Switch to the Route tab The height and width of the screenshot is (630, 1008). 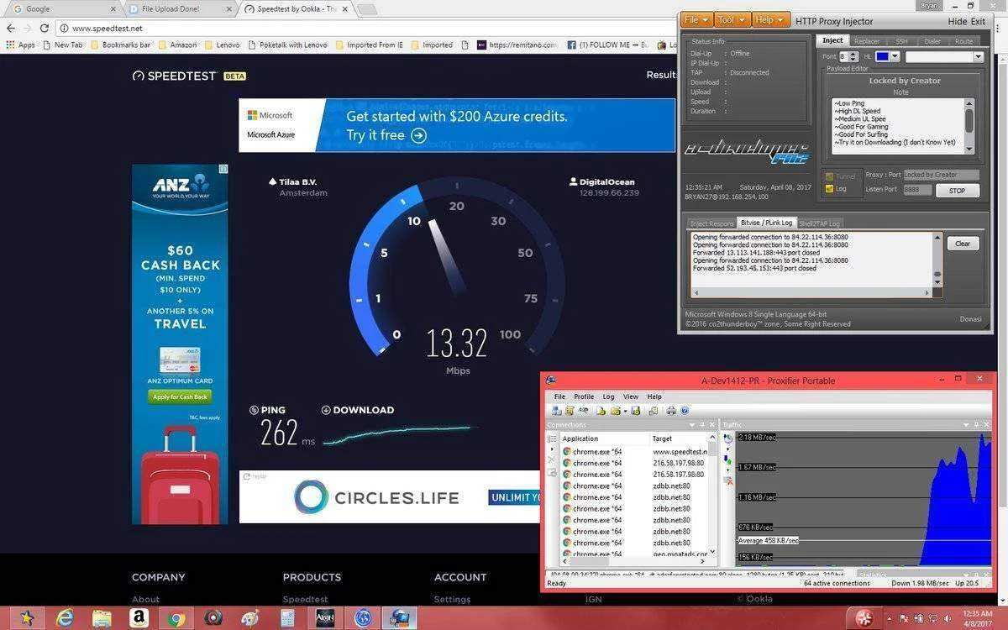[964, 40]
